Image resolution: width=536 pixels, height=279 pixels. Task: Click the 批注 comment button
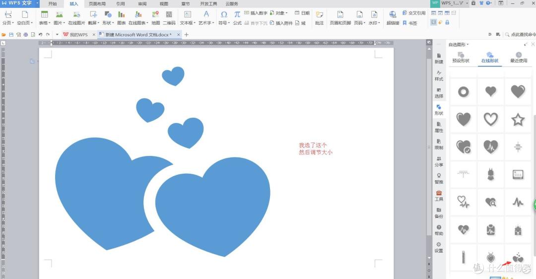pyautogui.click(x=319, y=18)
